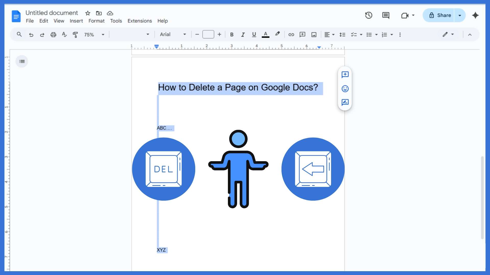
Task: Run spelling and grammar check
Action: (64, 35)
